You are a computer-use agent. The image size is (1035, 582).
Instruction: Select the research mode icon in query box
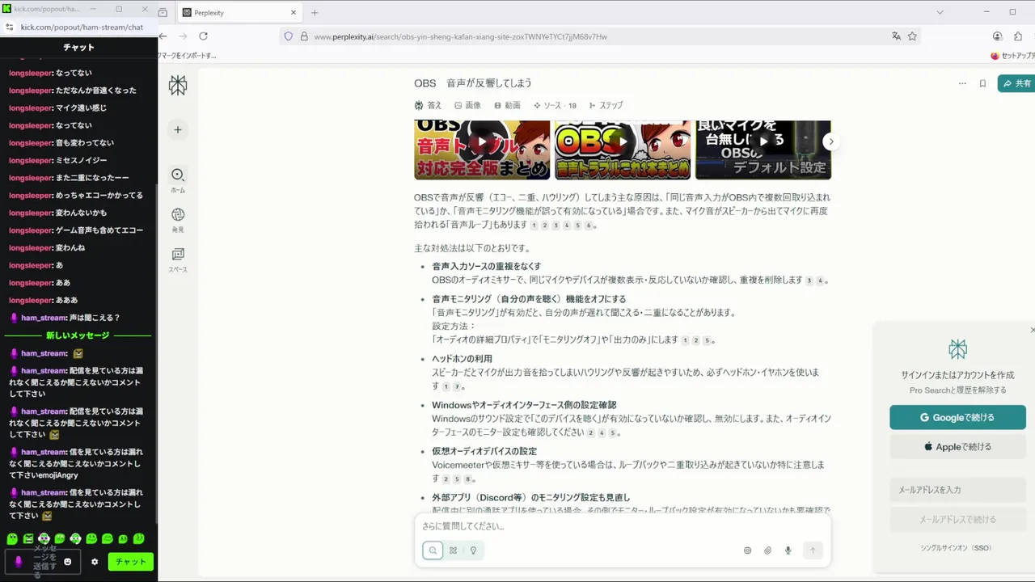pyautogui.click(x=453, y=550)
